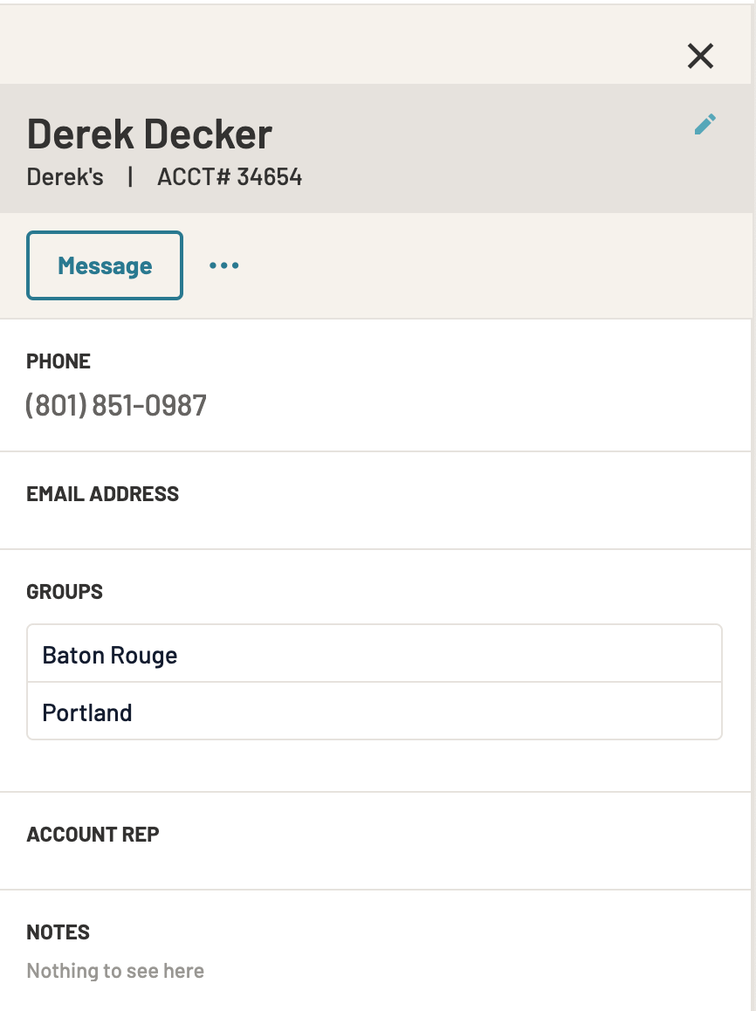Close the contact details panel
Image resolution: width=756 pixels, height=1011 pixels.
pyautogui.click(x=700, y=56)
